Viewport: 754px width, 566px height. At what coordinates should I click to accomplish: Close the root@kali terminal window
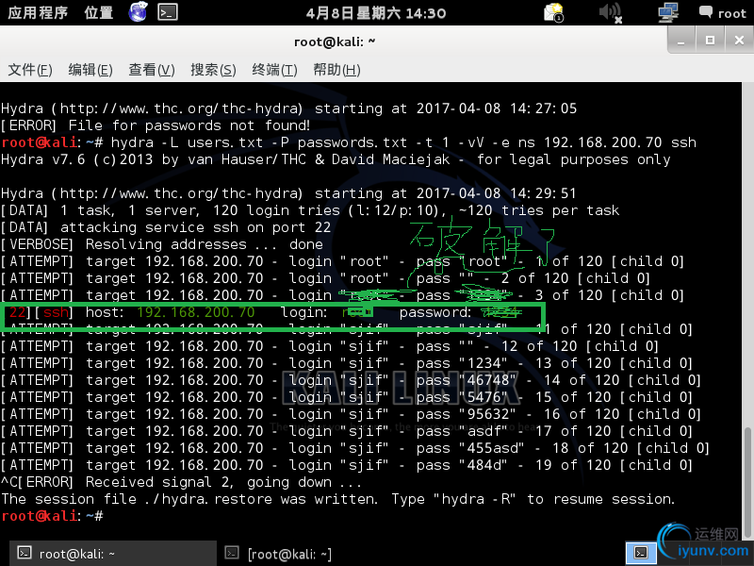coord(739,41)
